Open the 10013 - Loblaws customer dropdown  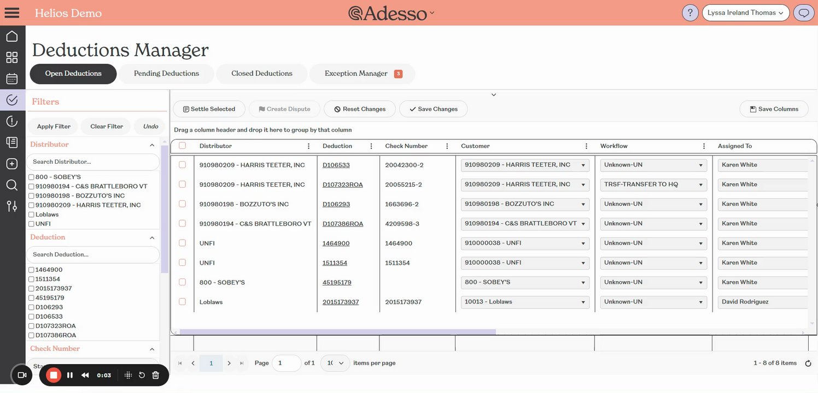(x=525, y=302)
